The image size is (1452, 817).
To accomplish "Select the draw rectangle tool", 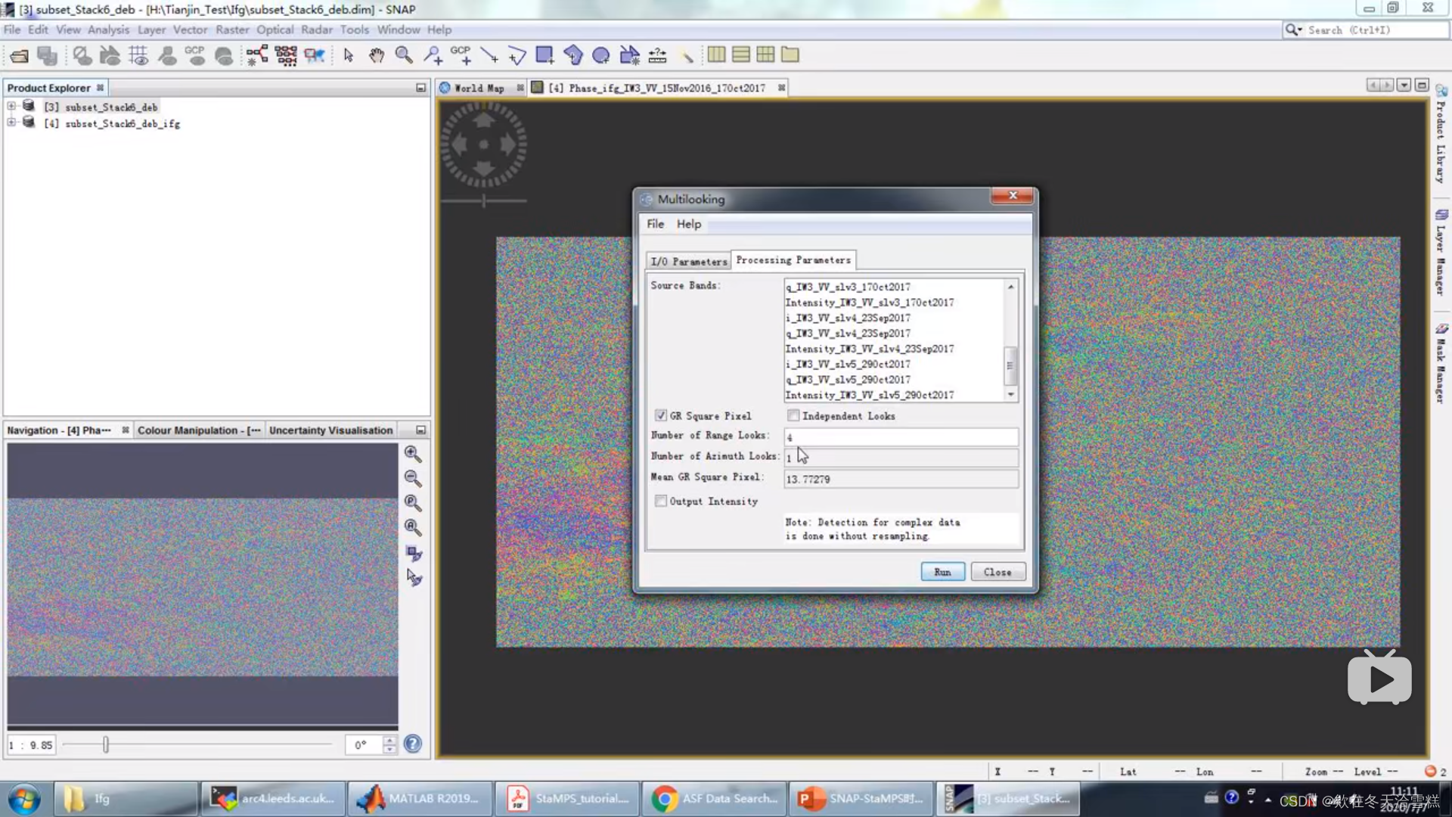I will 544,55.
